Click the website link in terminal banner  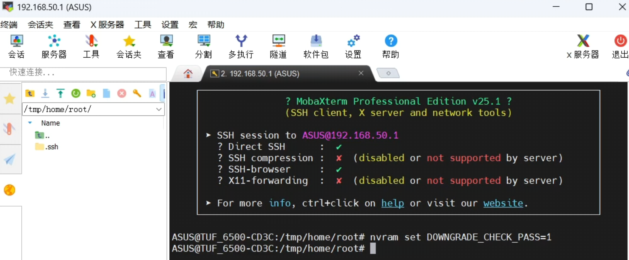(x=503, y=203)
